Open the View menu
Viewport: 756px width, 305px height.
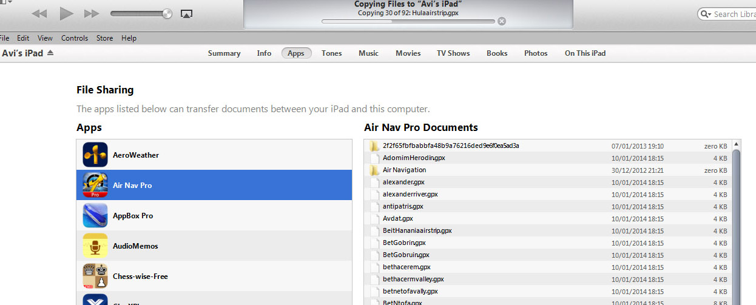(45, 38)
